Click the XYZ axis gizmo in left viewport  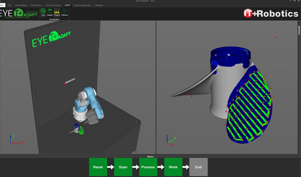click(14, 139)
